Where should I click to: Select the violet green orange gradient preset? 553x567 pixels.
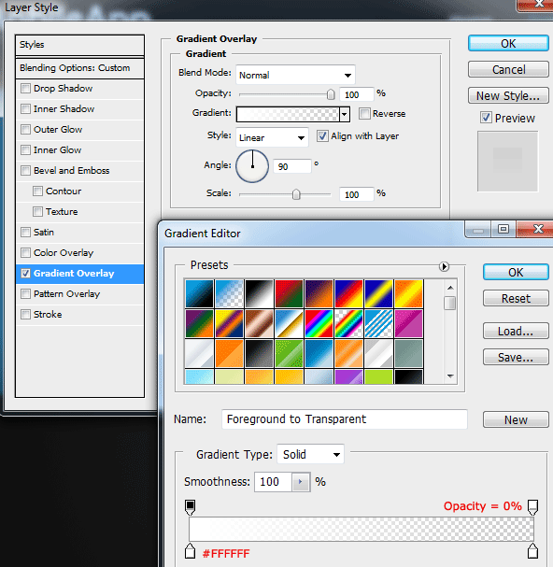(199, 323)
